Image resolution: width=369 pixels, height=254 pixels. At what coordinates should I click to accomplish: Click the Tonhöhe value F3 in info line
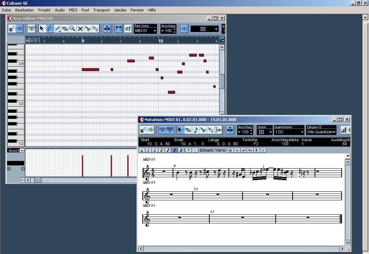tap(256, 144)
